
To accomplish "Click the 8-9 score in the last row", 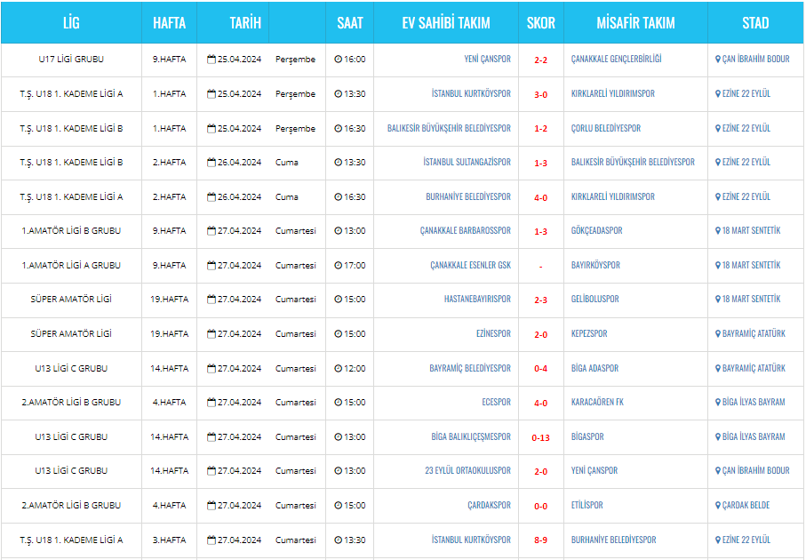I will point(541,540).
